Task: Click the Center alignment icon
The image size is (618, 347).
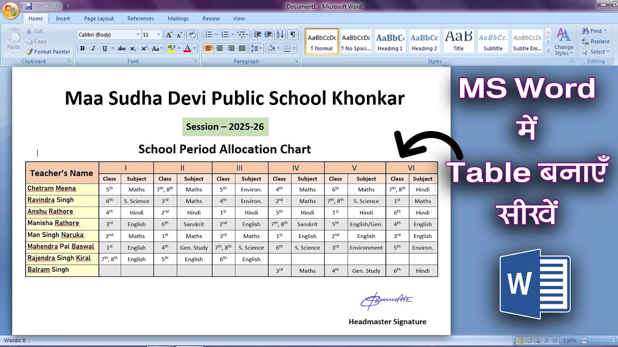Action: tap(220, 48)
